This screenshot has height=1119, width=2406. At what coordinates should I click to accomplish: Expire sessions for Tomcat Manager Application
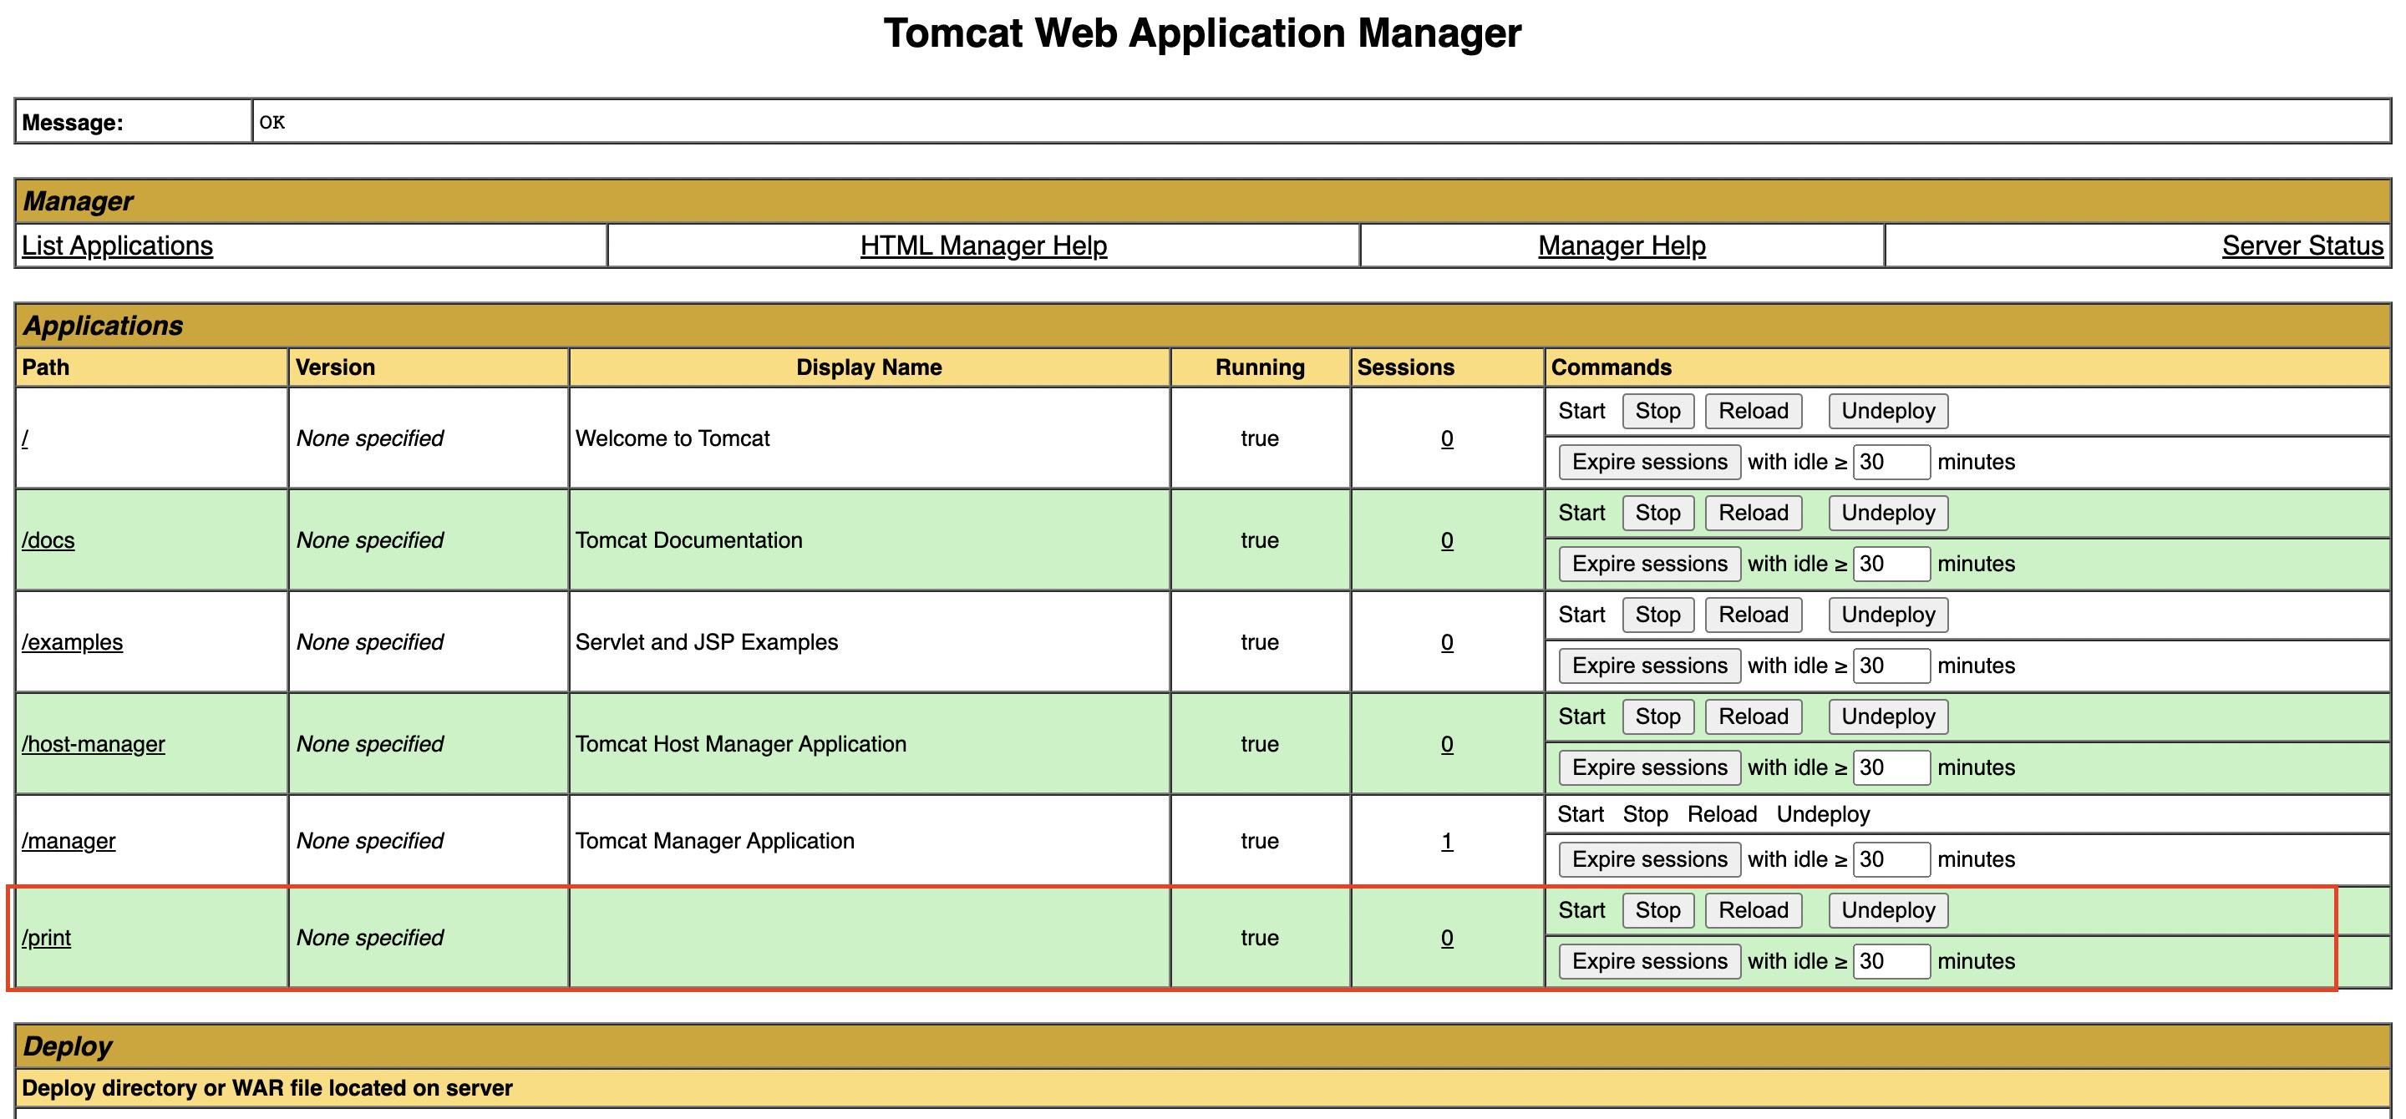coord(1649,858)
